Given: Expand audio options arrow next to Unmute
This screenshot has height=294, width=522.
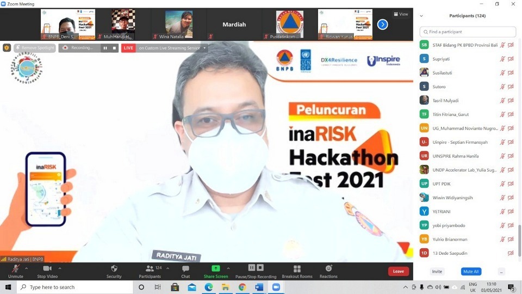Looking at the screenshot, I should point(26,268).
